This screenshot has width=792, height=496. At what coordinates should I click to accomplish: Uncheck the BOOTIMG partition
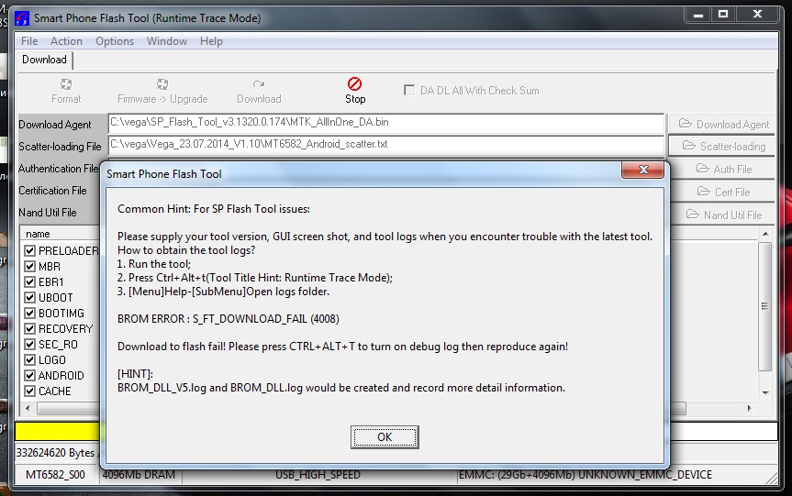tap(29, 314)
